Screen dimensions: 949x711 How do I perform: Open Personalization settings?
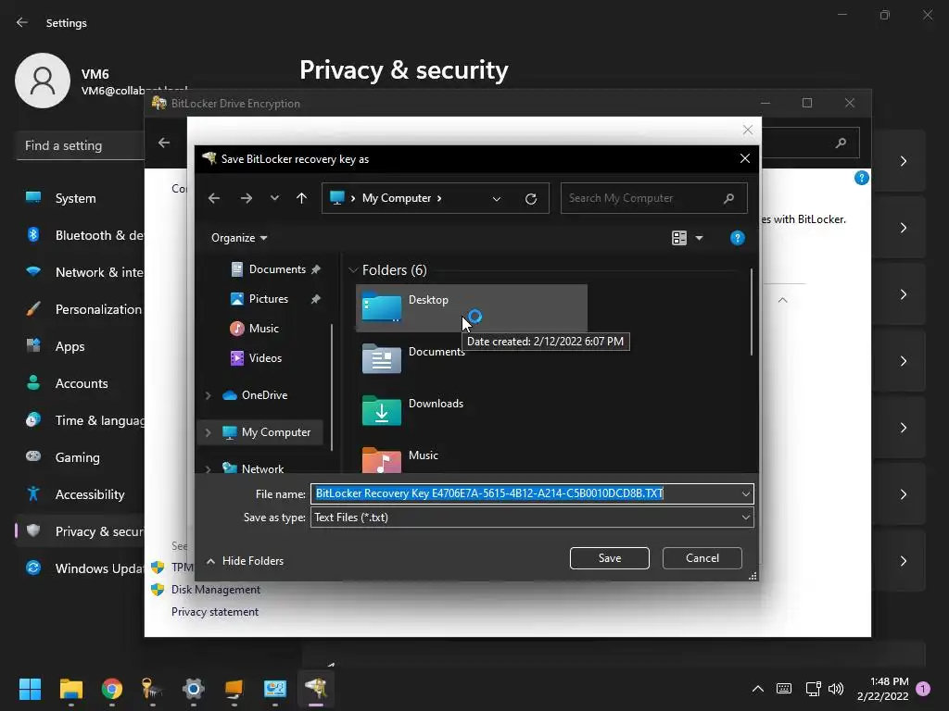pyautogui.click(x=81, y=309)
